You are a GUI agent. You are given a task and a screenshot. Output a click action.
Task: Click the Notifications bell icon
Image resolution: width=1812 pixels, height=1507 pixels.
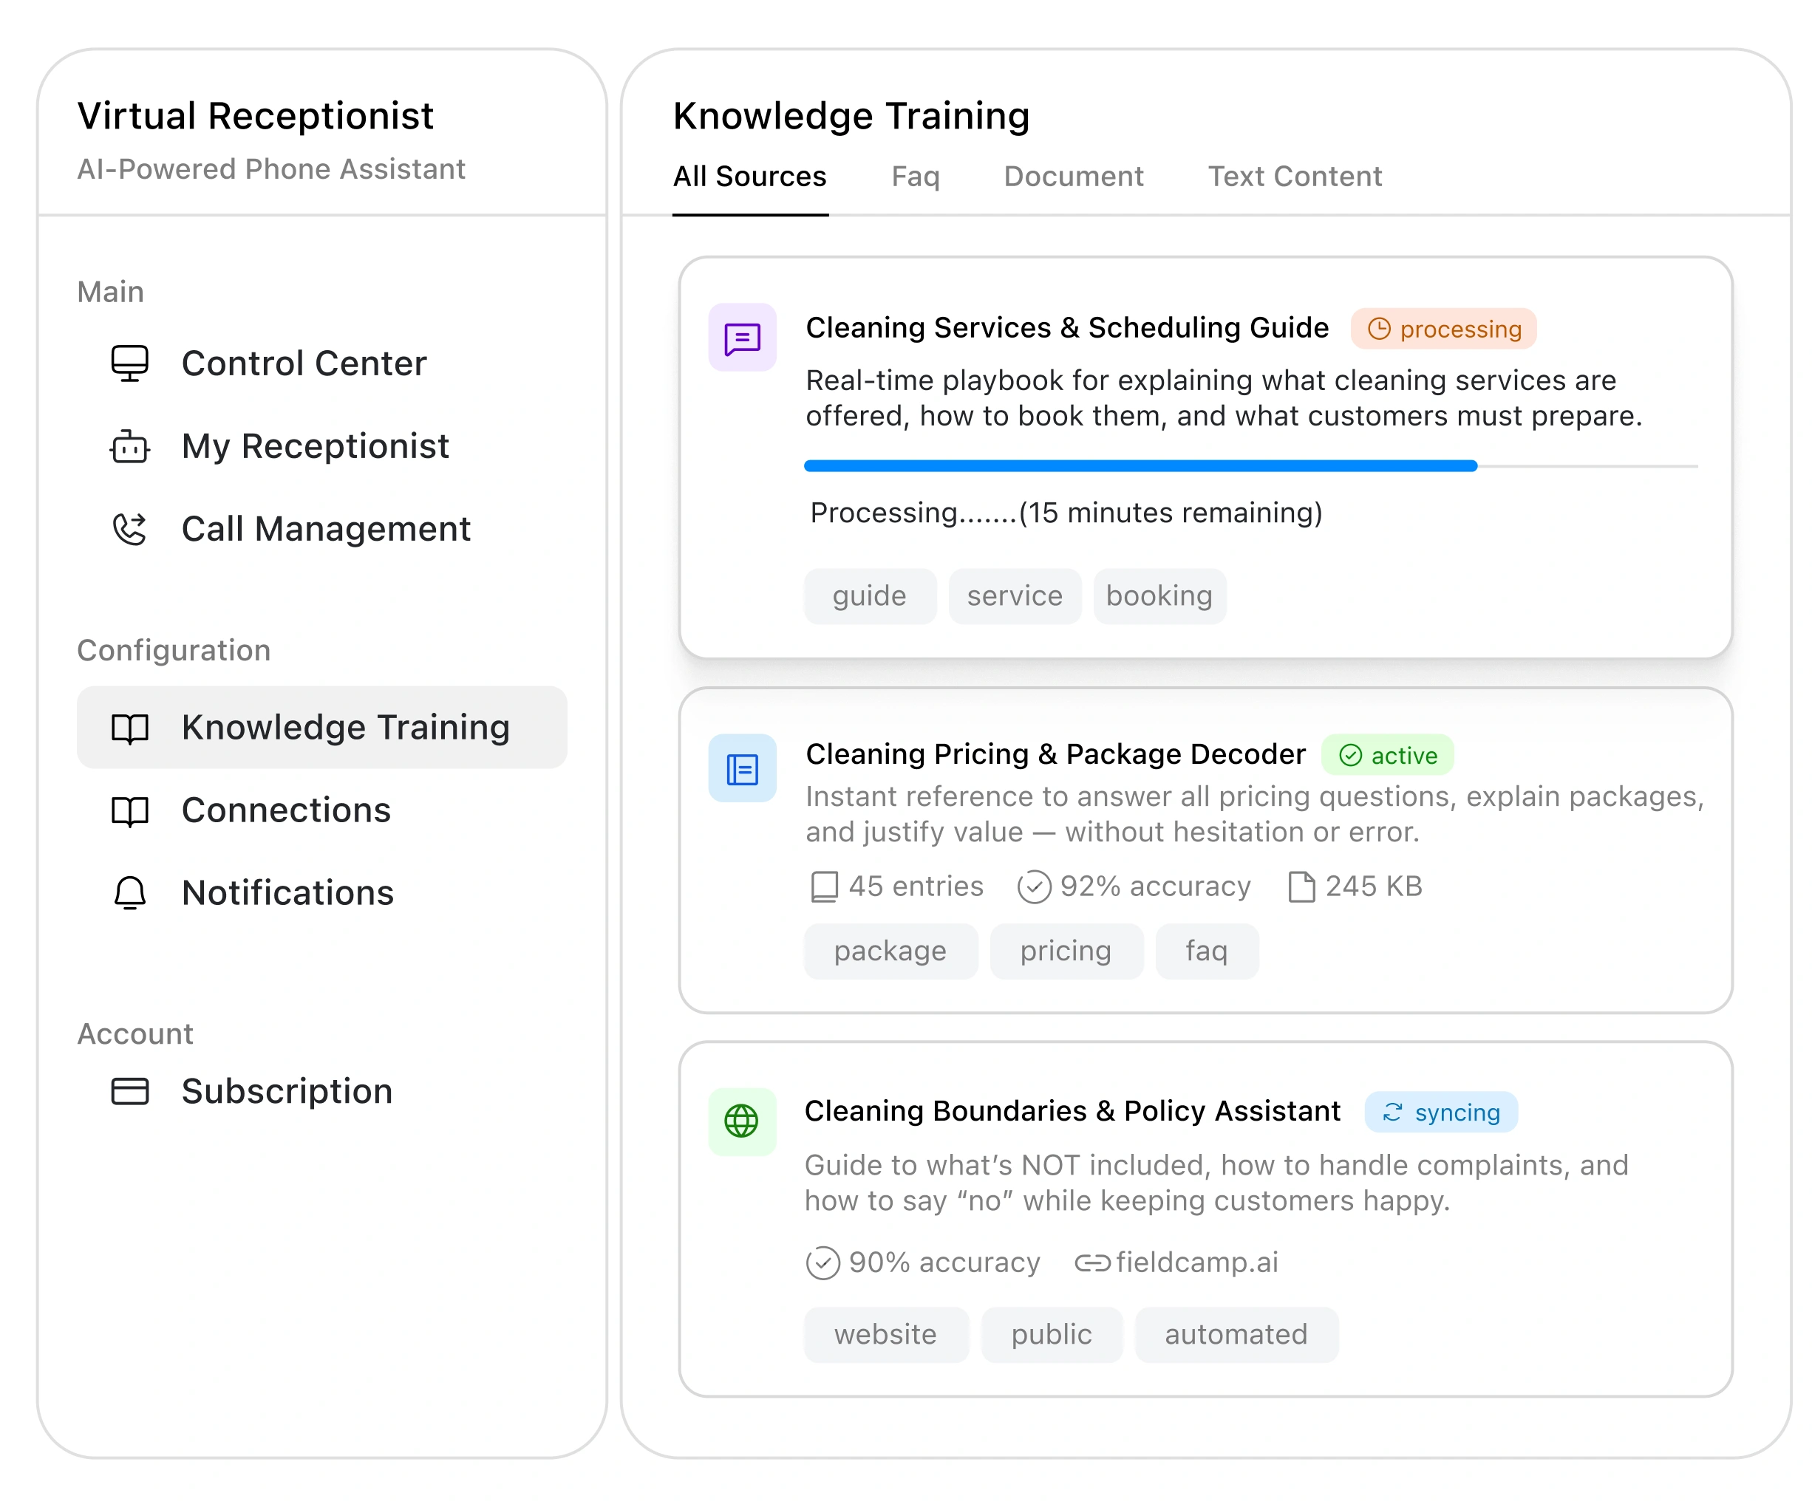pos(129,893)
